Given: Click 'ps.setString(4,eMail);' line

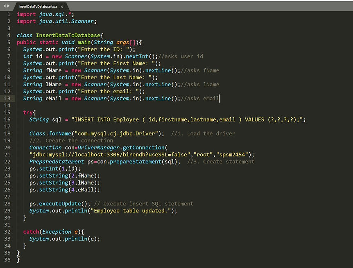Looking at the screenshot, I should pyautogui.click(x=65, y=190).
